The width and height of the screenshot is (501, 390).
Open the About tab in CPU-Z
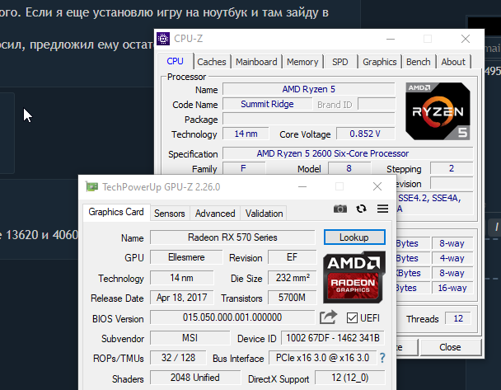coord(453,62)
